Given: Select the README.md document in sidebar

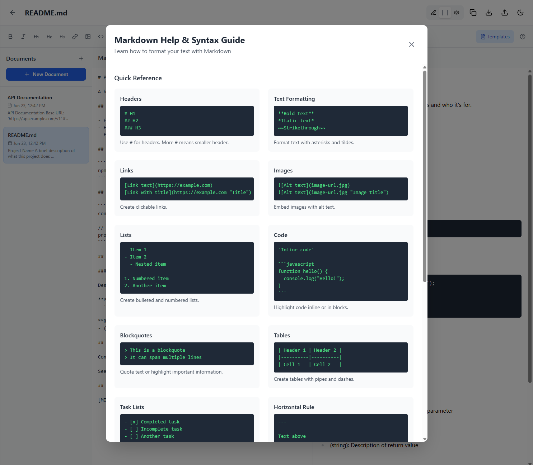Looking at the screenshot, I should tap(46, 145).
